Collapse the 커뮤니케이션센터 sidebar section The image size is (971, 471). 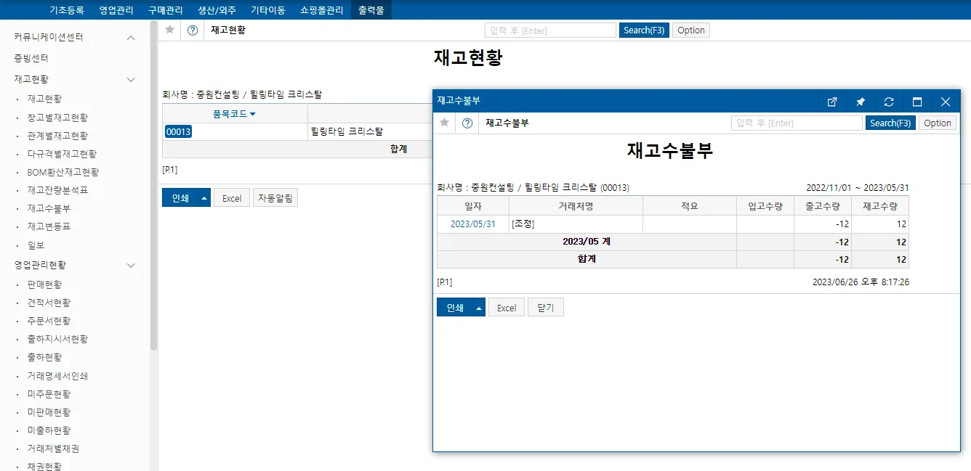[131, 38]
